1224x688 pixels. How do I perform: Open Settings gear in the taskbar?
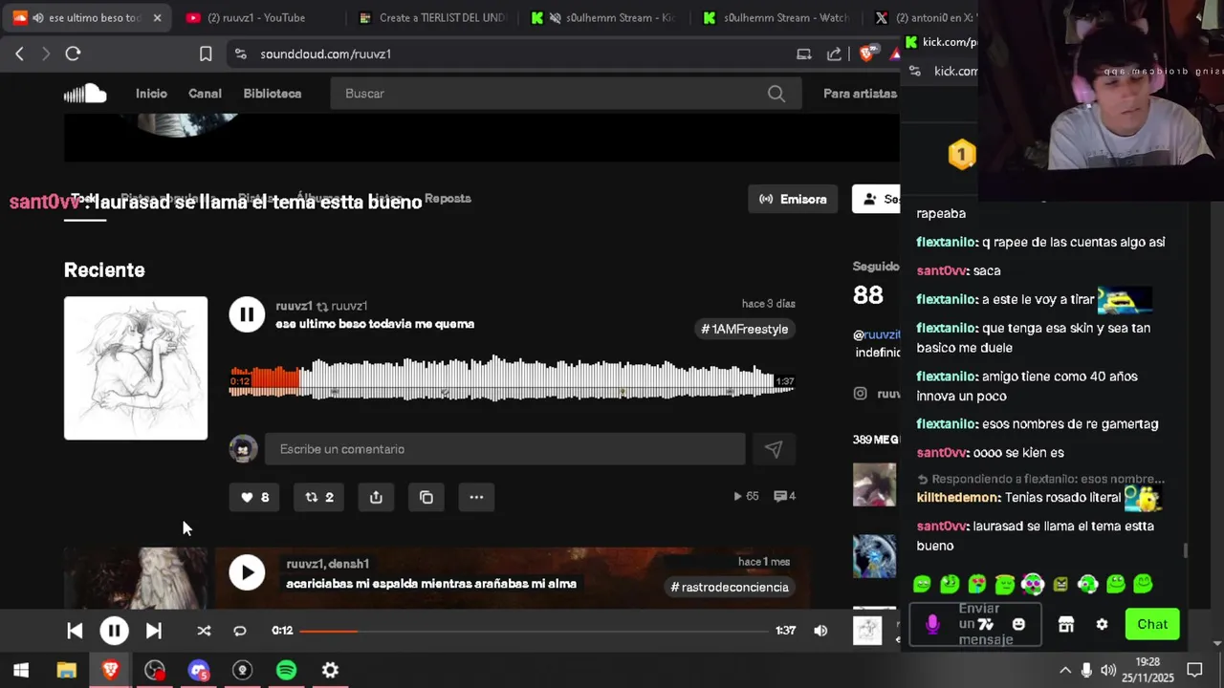point(330,670)
